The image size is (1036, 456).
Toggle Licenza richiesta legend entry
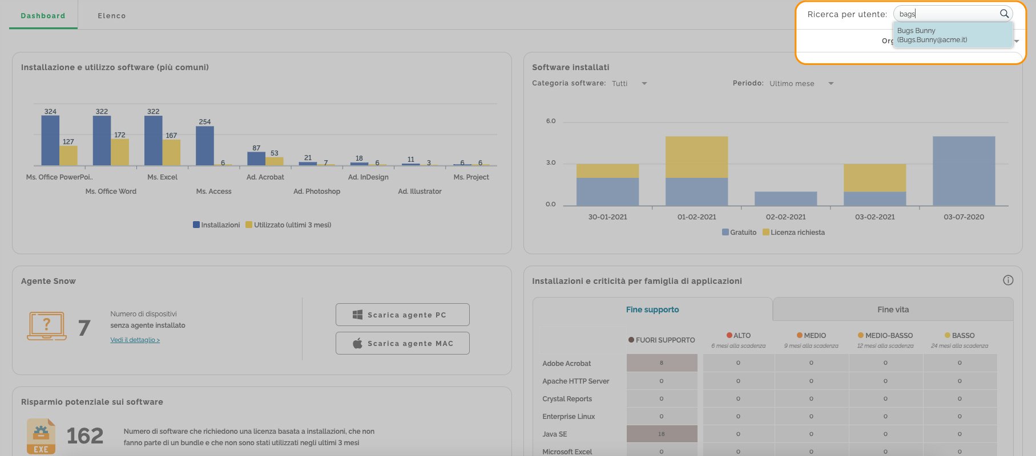(794, 233)
